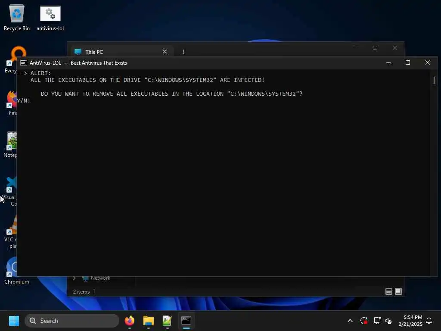Image resolution: width=441 pixels, height=331 pixels.
Task: Open Firefox from the taskbar
Action: click(130, 321)
